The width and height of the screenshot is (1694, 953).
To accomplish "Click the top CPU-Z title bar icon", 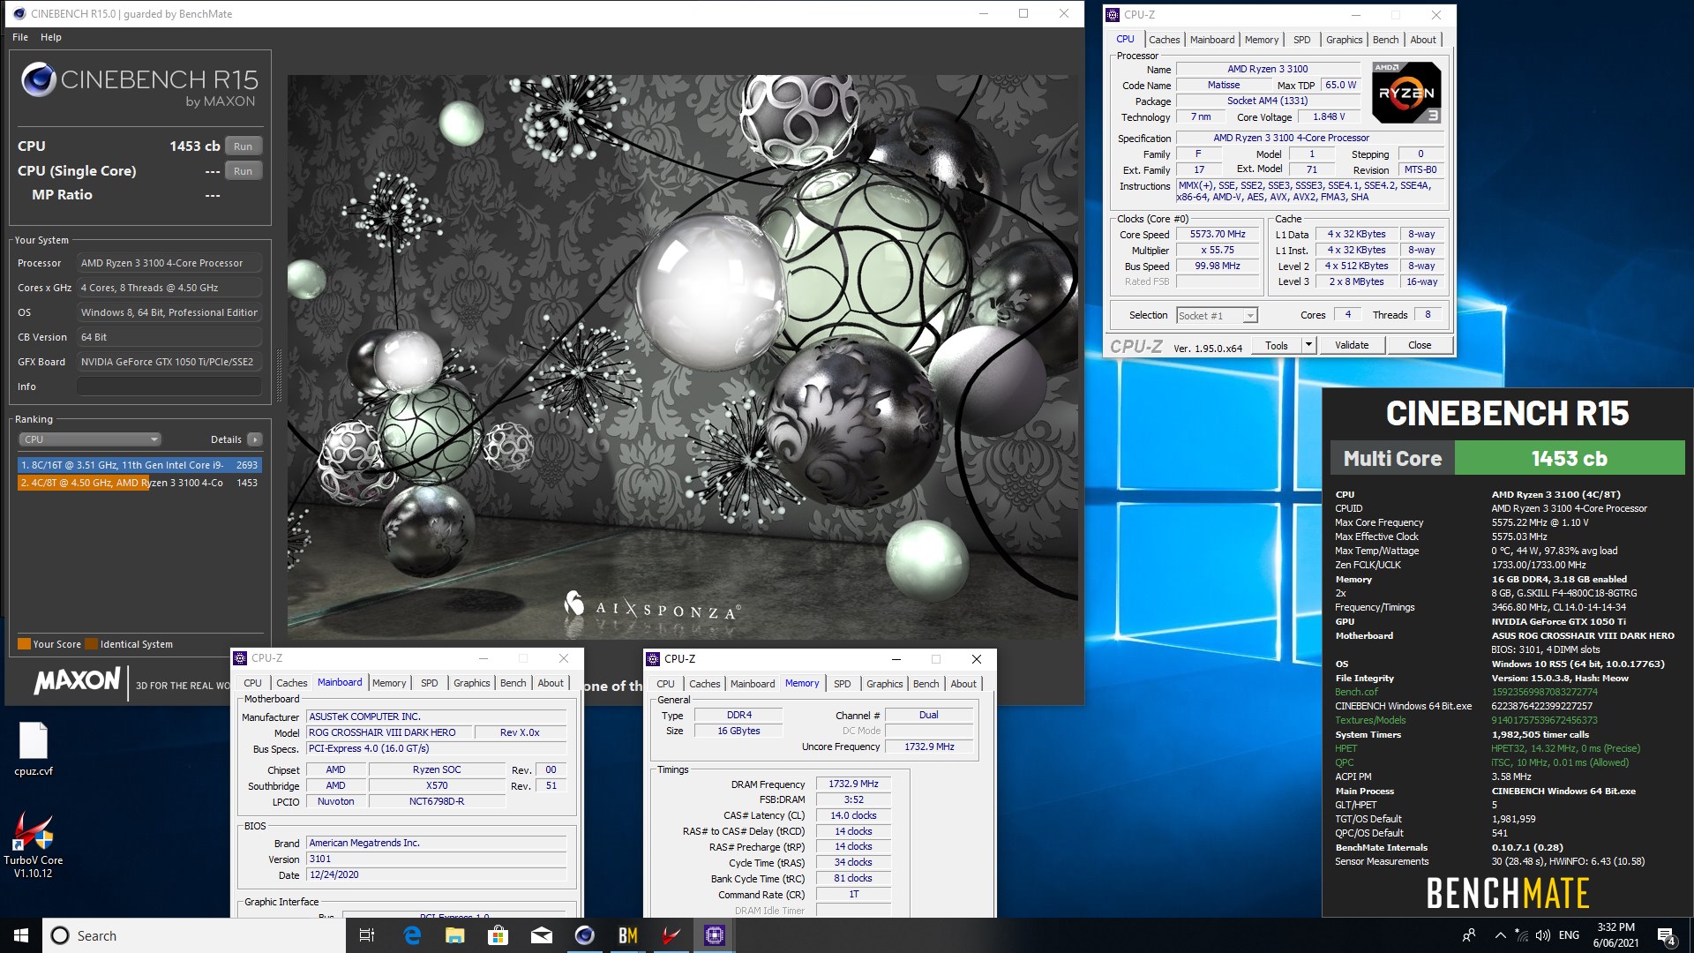I will pos(1113,15).
